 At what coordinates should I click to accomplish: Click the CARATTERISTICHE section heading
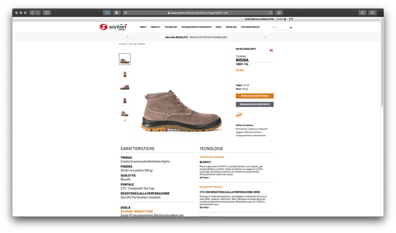(137, 149)
